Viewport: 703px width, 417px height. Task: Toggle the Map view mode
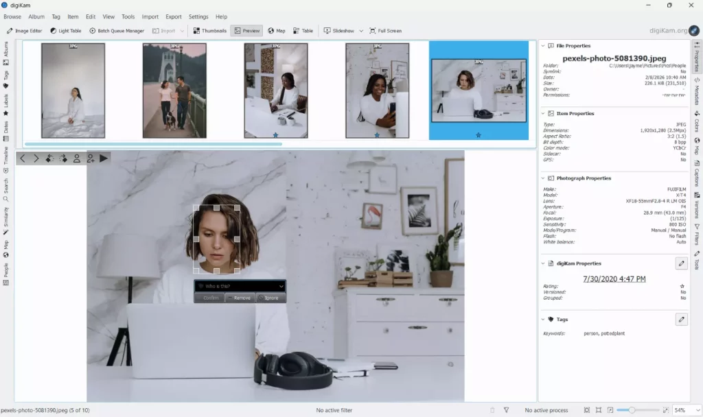point(277,31)
